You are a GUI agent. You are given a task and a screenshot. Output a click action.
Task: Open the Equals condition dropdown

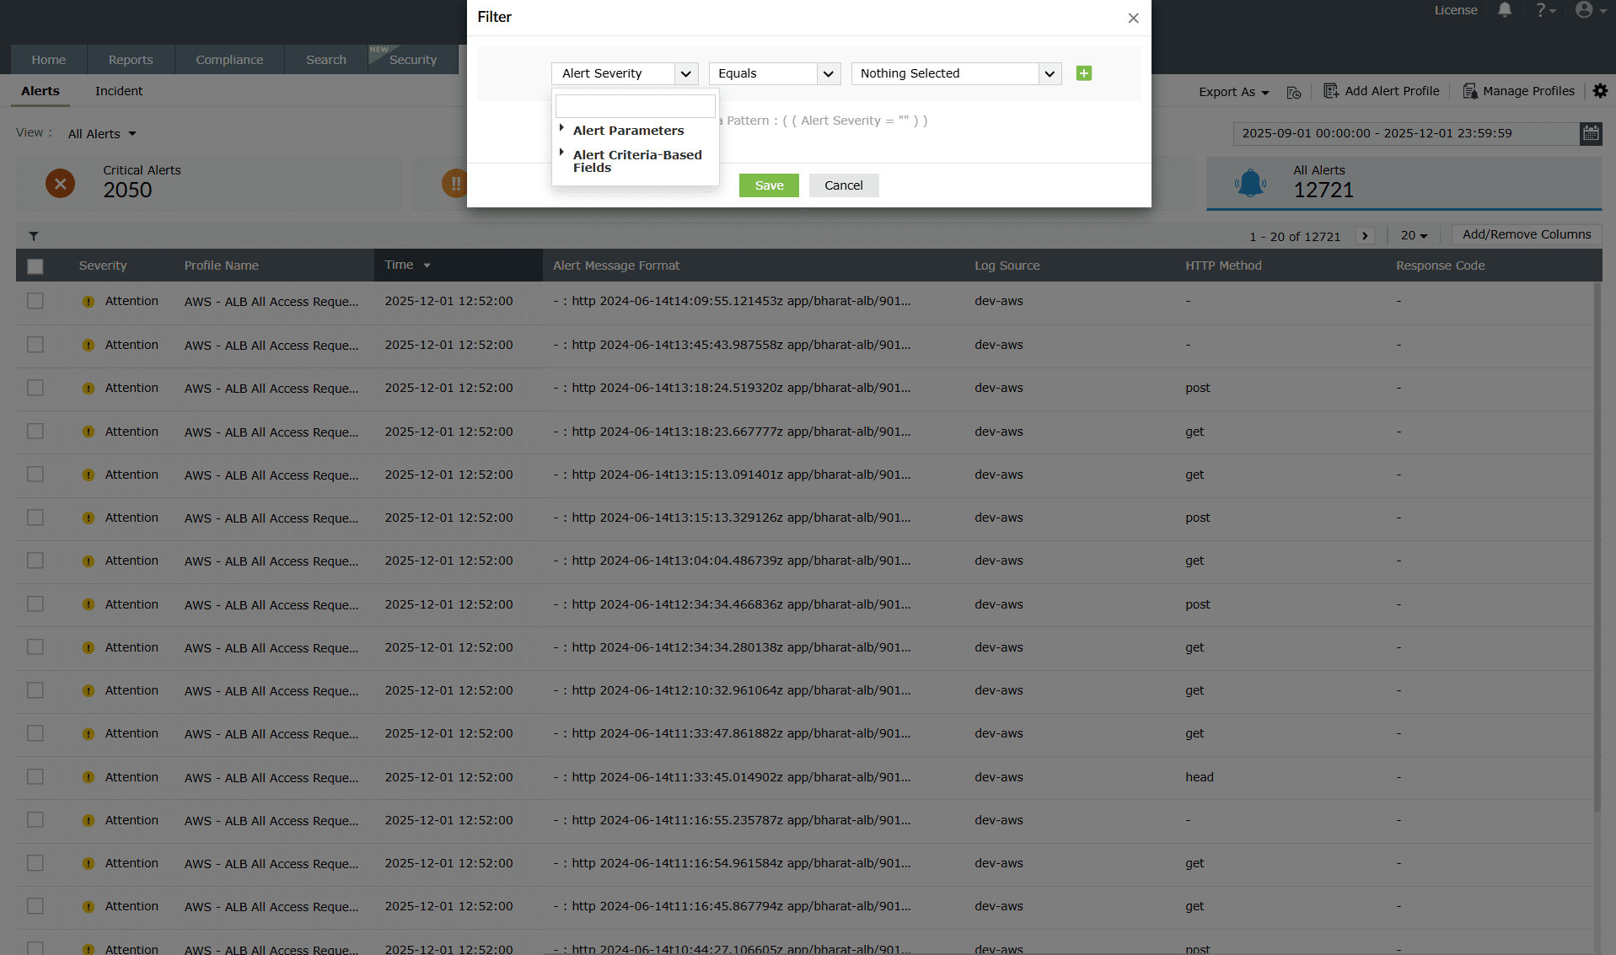point(829,73)
